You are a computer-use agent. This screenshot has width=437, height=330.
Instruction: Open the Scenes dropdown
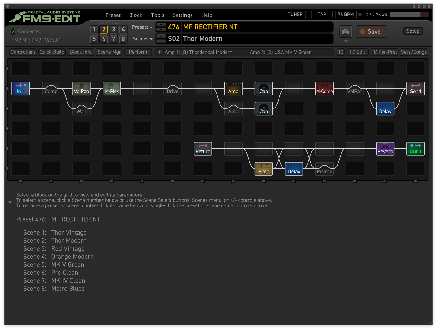[142, 39]
